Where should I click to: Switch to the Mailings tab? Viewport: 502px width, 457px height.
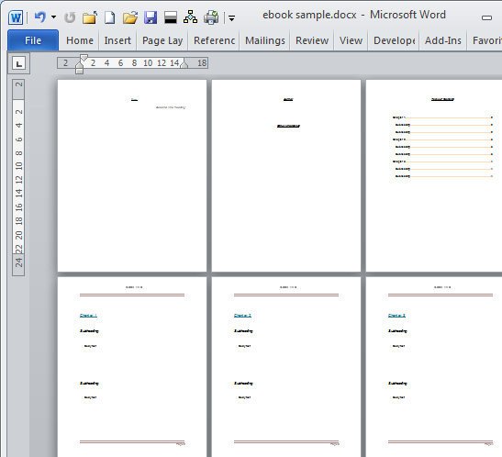(x=265, y=40)
